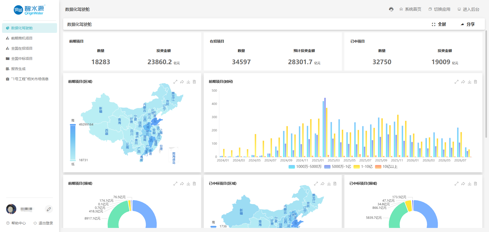
Task: Download the 前期项目(时间) bar chart
Action: coord(470,82)
